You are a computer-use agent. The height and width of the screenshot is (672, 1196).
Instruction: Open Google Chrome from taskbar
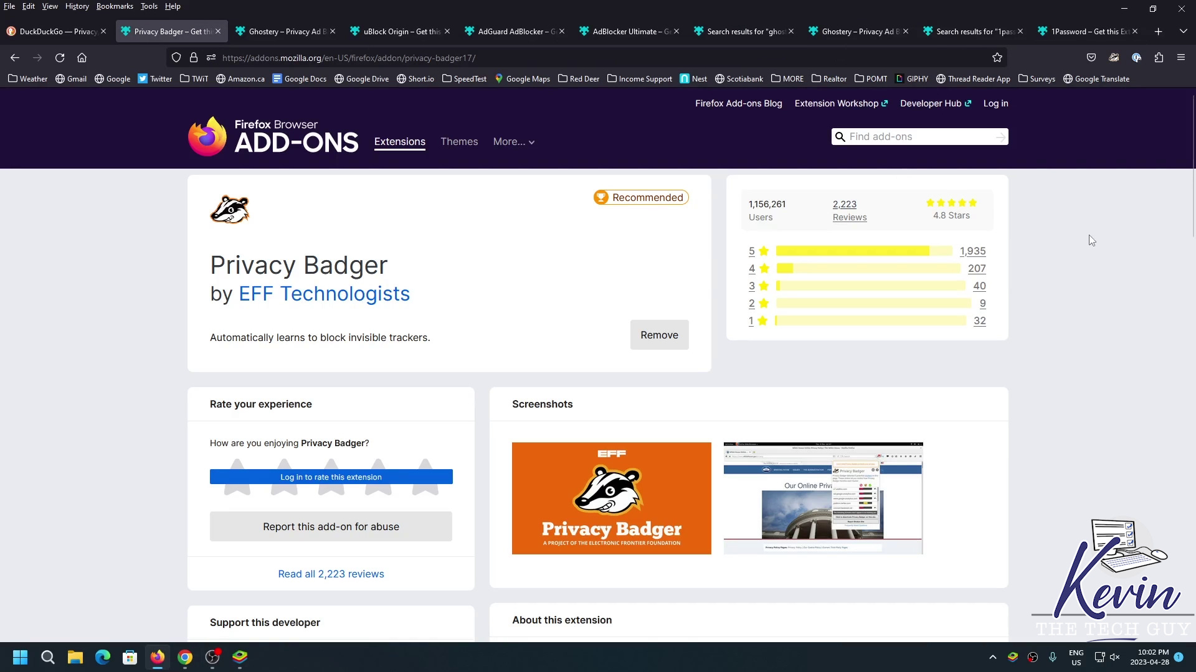coord(185,657)
